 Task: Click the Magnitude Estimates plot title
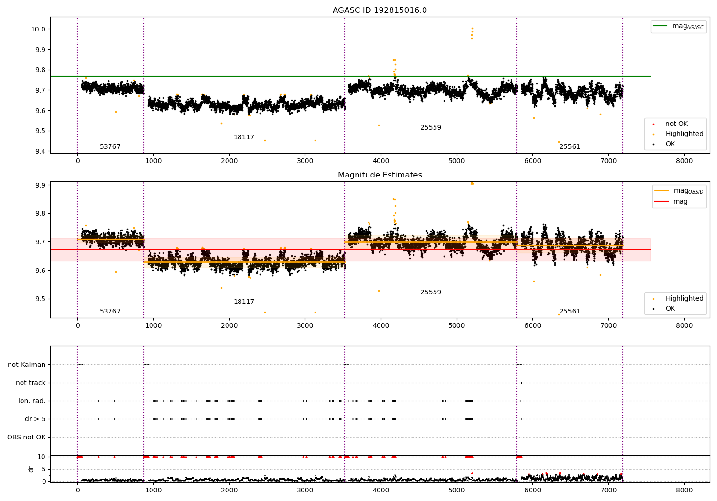tap(380, 175)
